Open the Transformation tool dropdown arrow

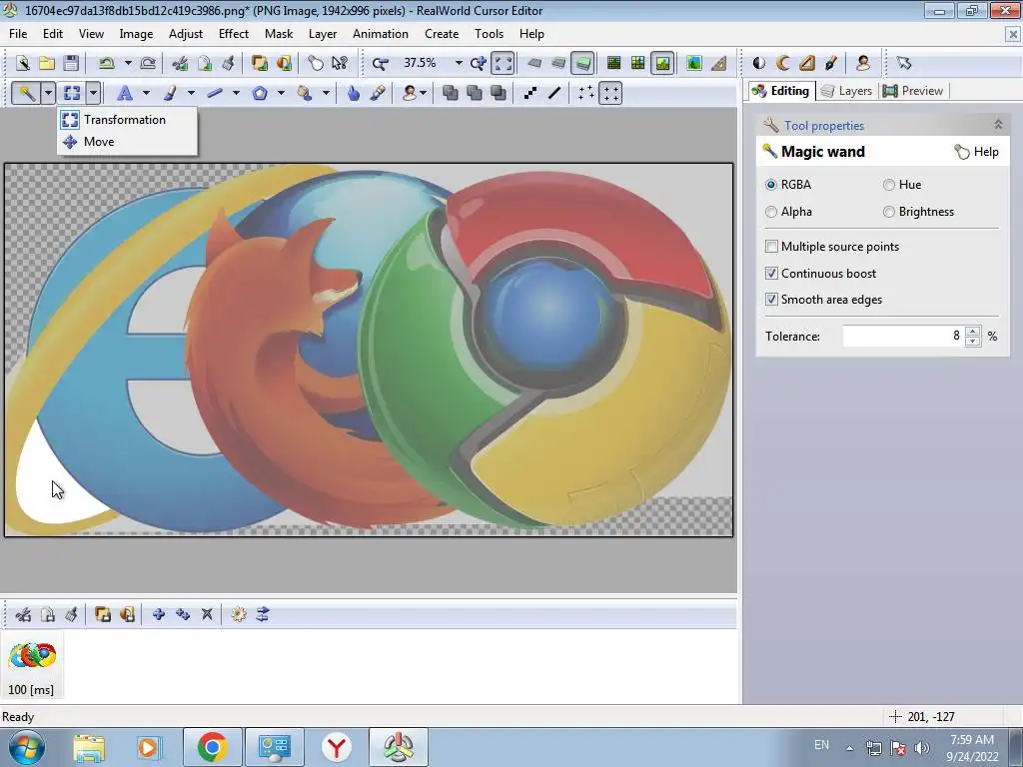pyautogui.click(x=93, y=93)
